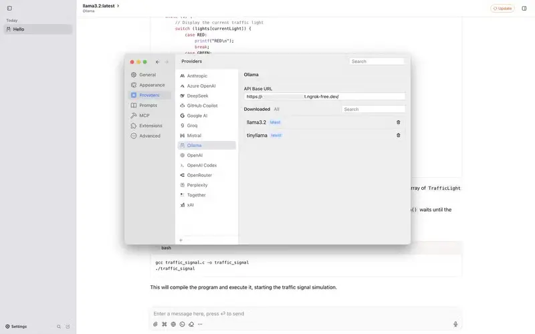Select the OpenRouter provider
The image size is (535, 334).
(207, 175)
